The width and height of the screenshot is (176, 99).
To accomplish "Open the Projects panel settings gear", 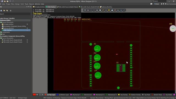I will pos(10,10).
